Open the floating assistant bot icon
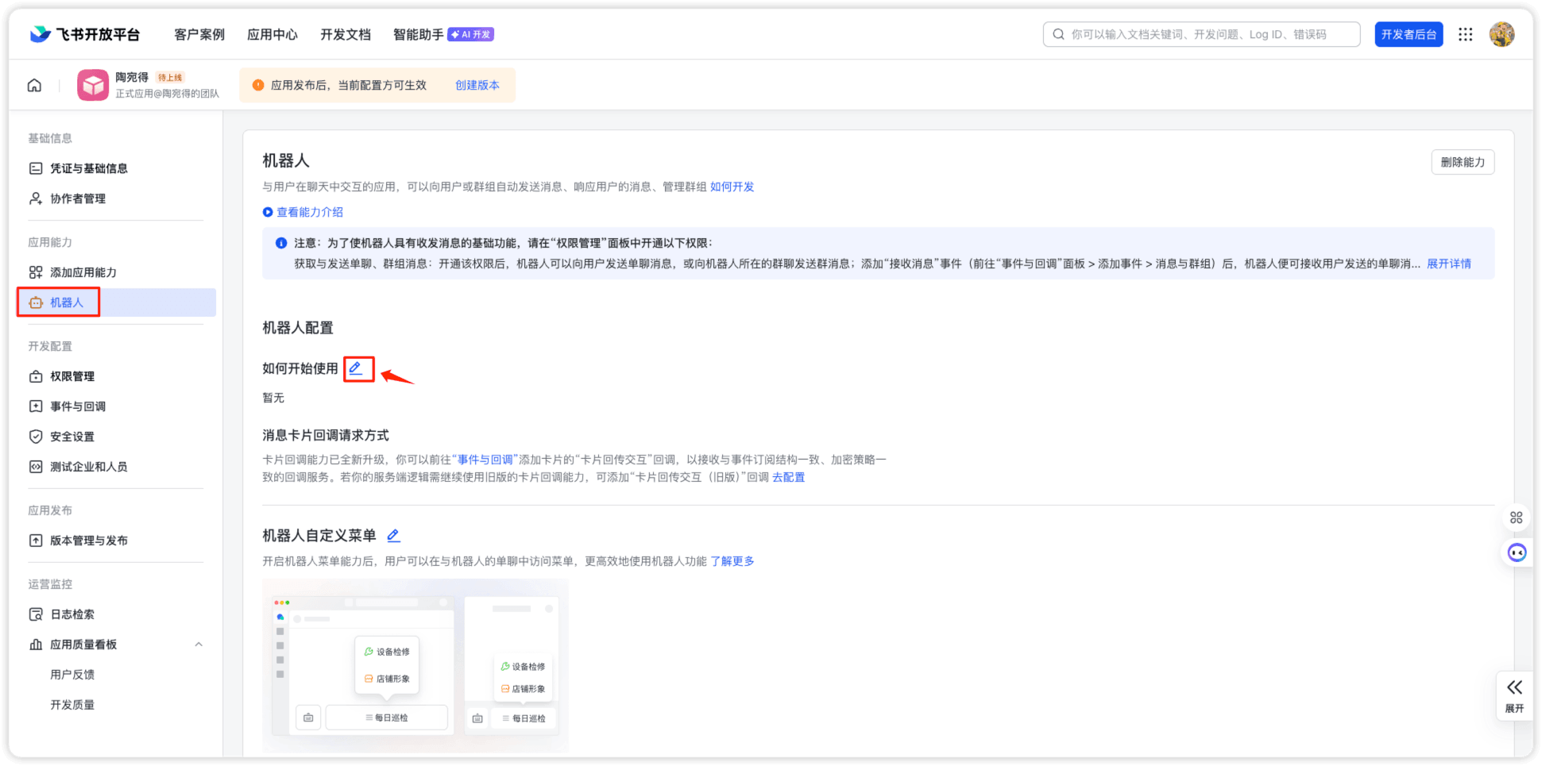The width and height of the screenshot is (1542, 766). (1517, 552)
